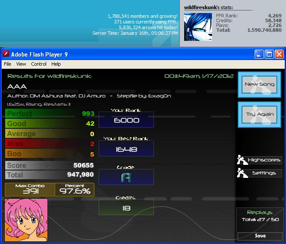Minimize the Flash Player window

[259, 54]
